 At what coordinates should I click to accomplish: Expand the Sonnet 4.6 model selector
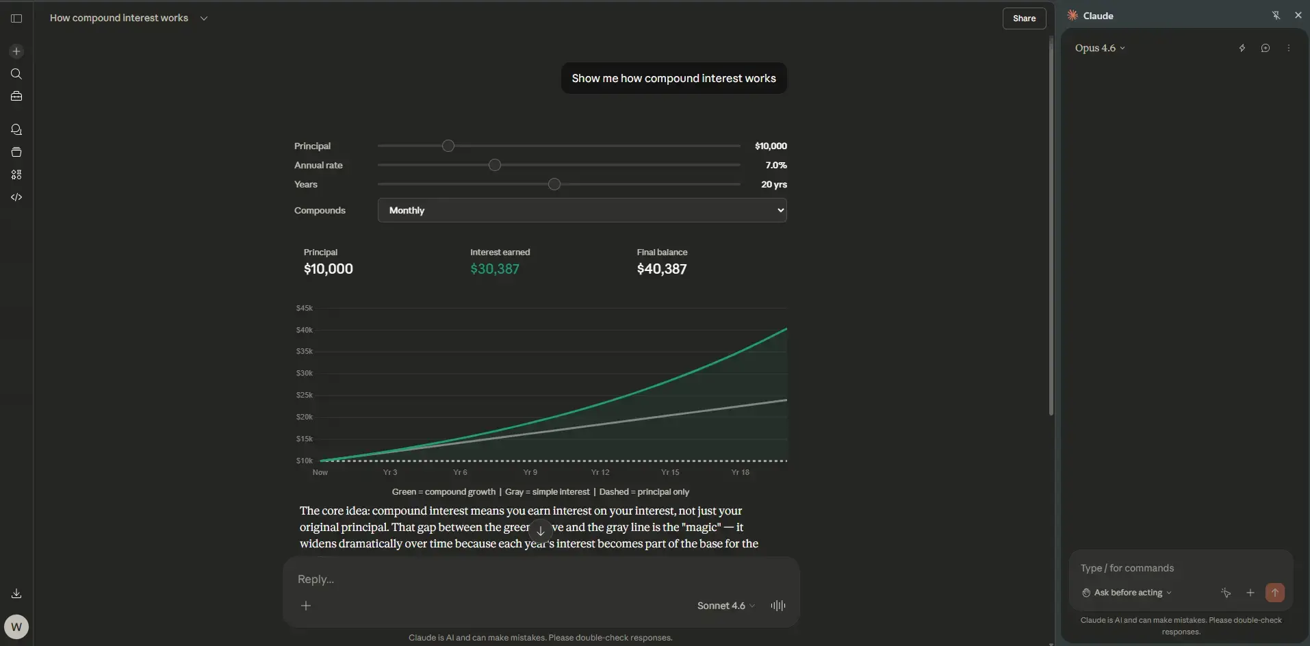[725, 606]
